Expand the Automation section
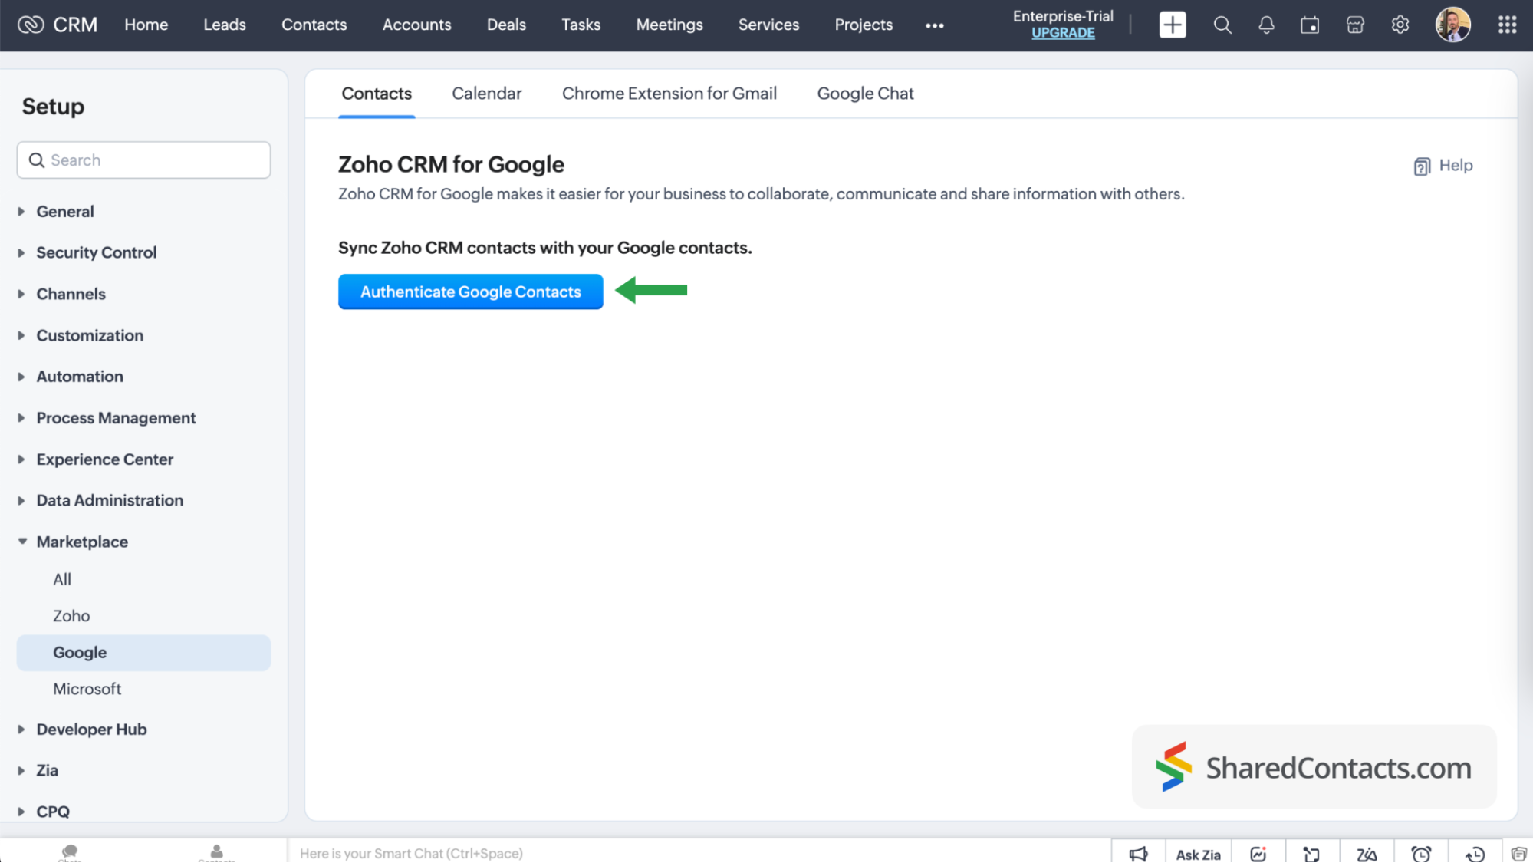Viewport: 1533px width, 863px height. (21, 377)
